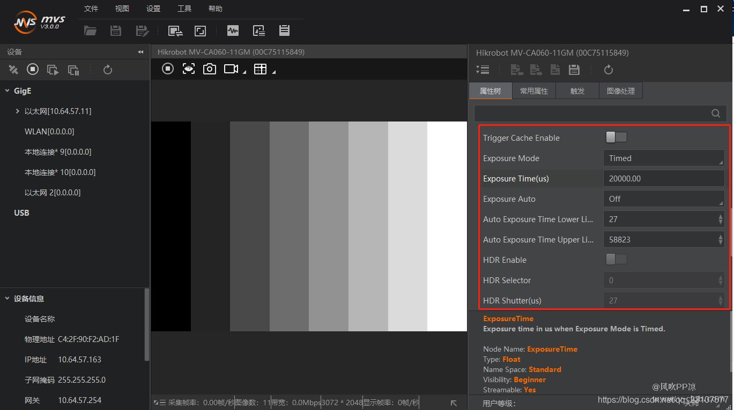The height and width of the screenshot is (410, 734).
Task: Refresh the device list
Action: coord(108,70)
